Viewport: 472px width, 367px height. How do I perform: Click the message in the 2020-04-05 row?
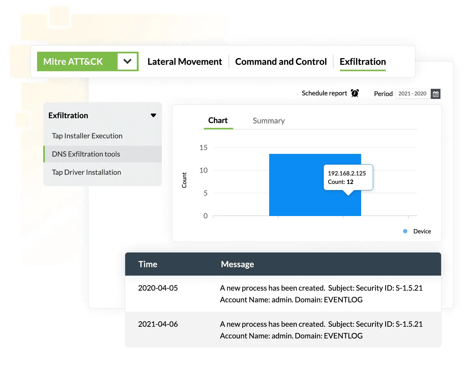pos(321,294)
